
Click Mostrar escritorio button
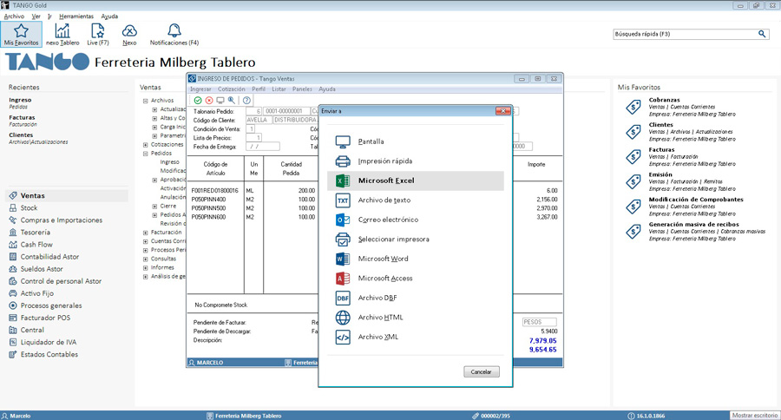coord(755,416)
